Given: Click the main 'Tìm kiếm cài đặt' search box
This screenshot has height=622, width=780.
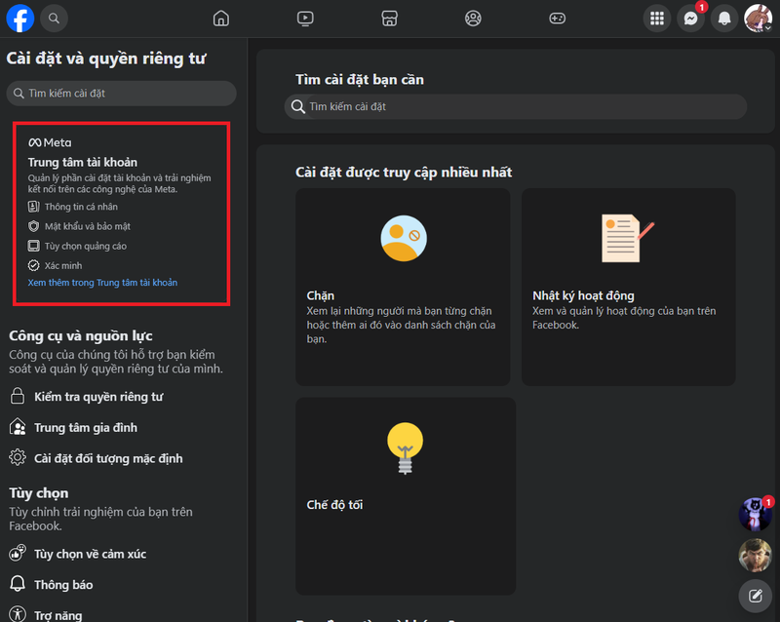Looking at the screenshot, I should (516, 106).
